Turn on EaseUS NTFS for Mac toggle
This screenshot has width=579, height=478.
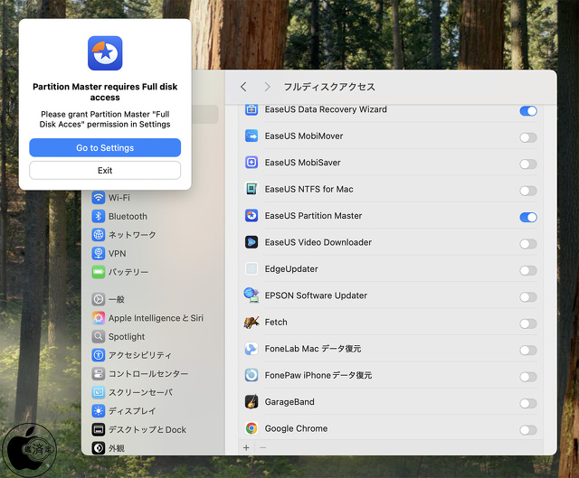528,191
